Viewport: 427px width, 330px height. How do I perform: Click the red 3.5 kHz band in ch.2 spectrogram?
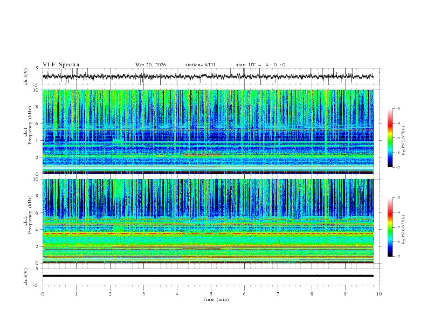click(208, 233)
